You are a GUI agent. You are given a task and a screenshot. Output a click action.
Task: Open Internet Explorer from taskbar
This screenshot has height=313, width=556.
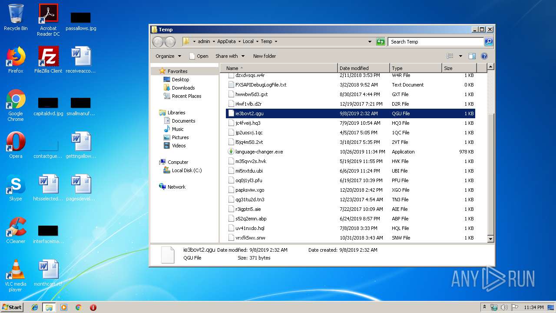click(x=35, y=307)
